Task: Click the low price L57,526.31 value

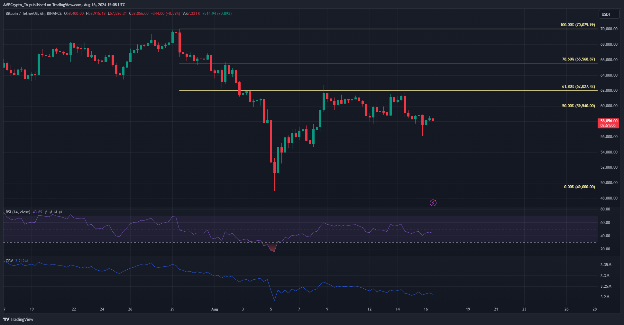Action: coord(117,14)
